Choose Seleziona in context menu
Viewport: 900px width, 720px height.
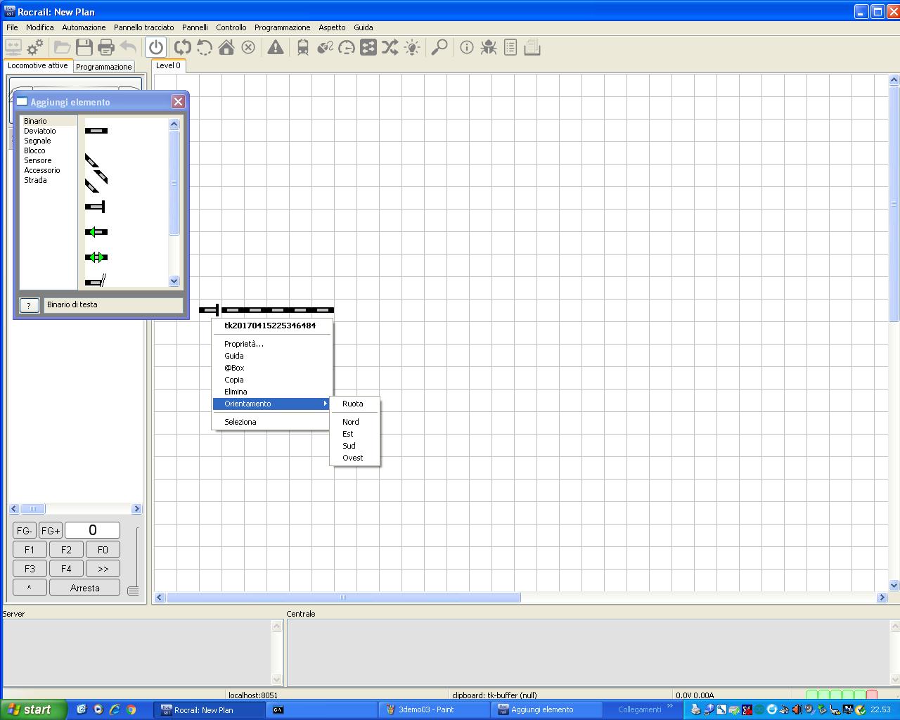[x=272, y=422]
